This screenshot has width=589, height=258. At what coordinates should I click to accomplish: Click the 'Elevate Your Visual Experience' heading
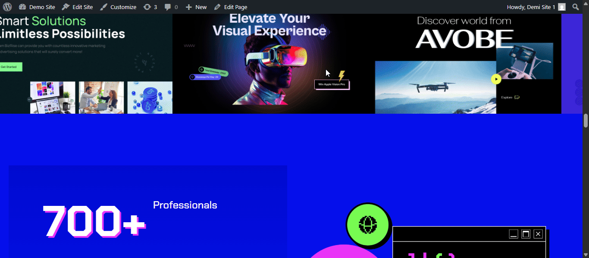[x=269, y=25]
